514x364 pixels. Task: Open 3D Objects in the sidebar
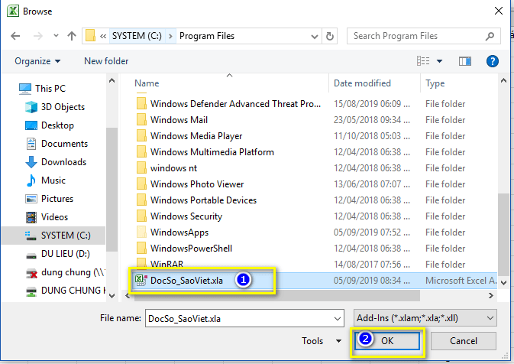click(63, 107)
